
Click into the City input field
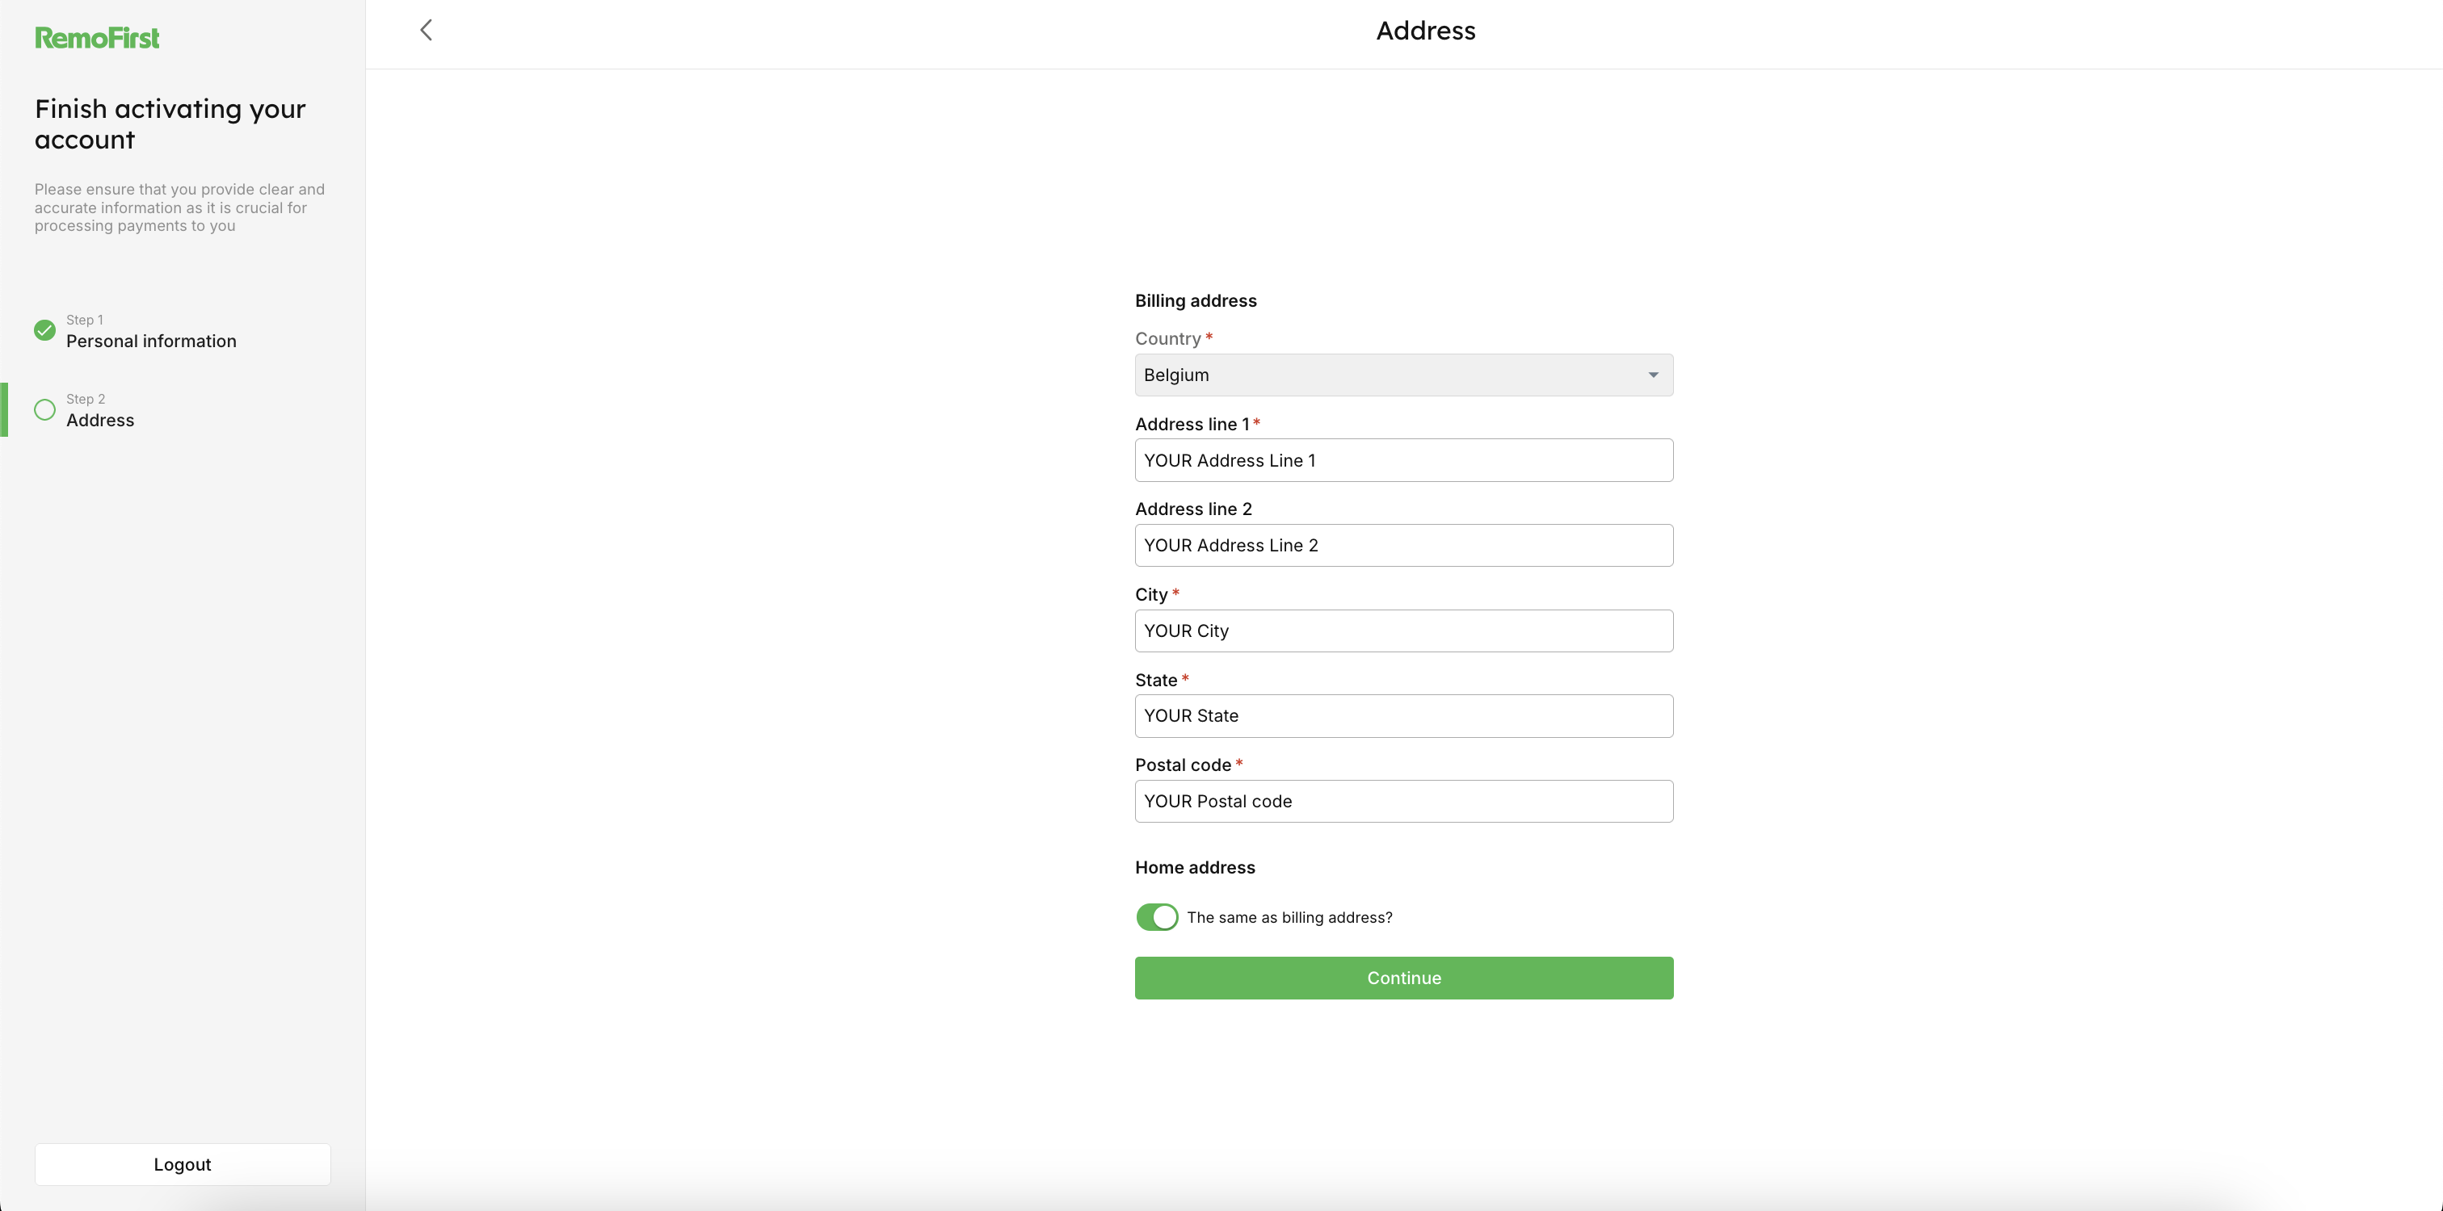pyautogui.click(x=1403, y=631)
